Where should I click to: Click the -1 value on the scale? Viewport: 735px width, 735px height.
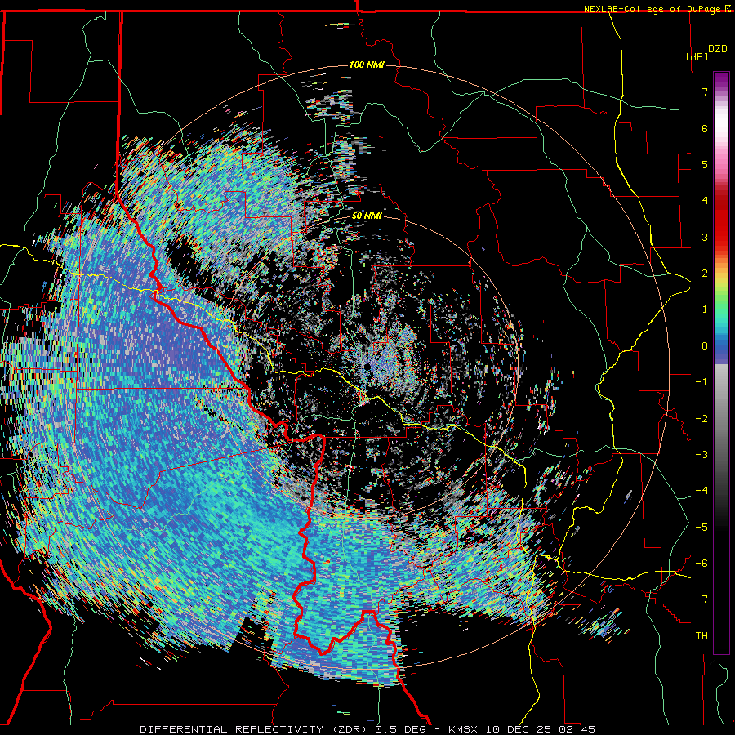[x=702, y=382]
